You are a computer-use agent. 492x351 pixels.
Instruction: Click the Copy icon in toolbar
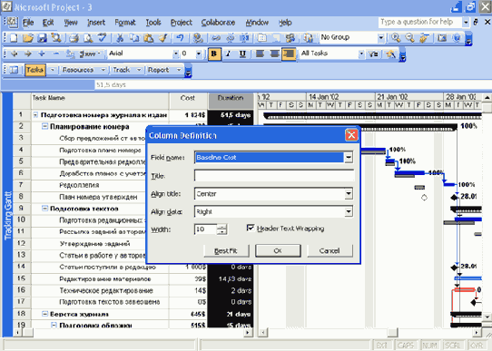click(x=134, y=38)
